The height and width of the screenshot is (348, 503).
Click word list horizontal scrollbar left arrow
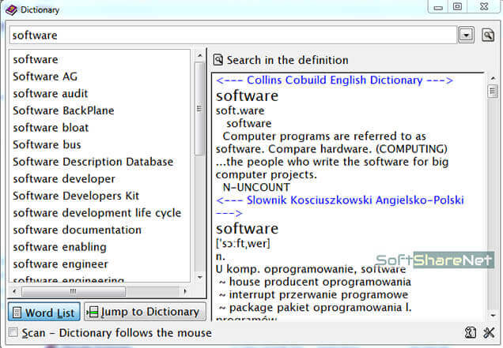[x=14, y=291]
